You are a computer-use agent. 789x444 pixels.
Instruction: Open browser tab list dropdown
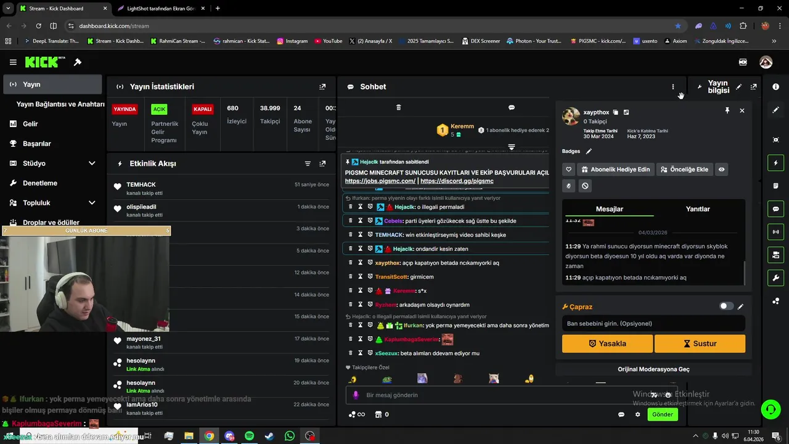coord(8,8)
